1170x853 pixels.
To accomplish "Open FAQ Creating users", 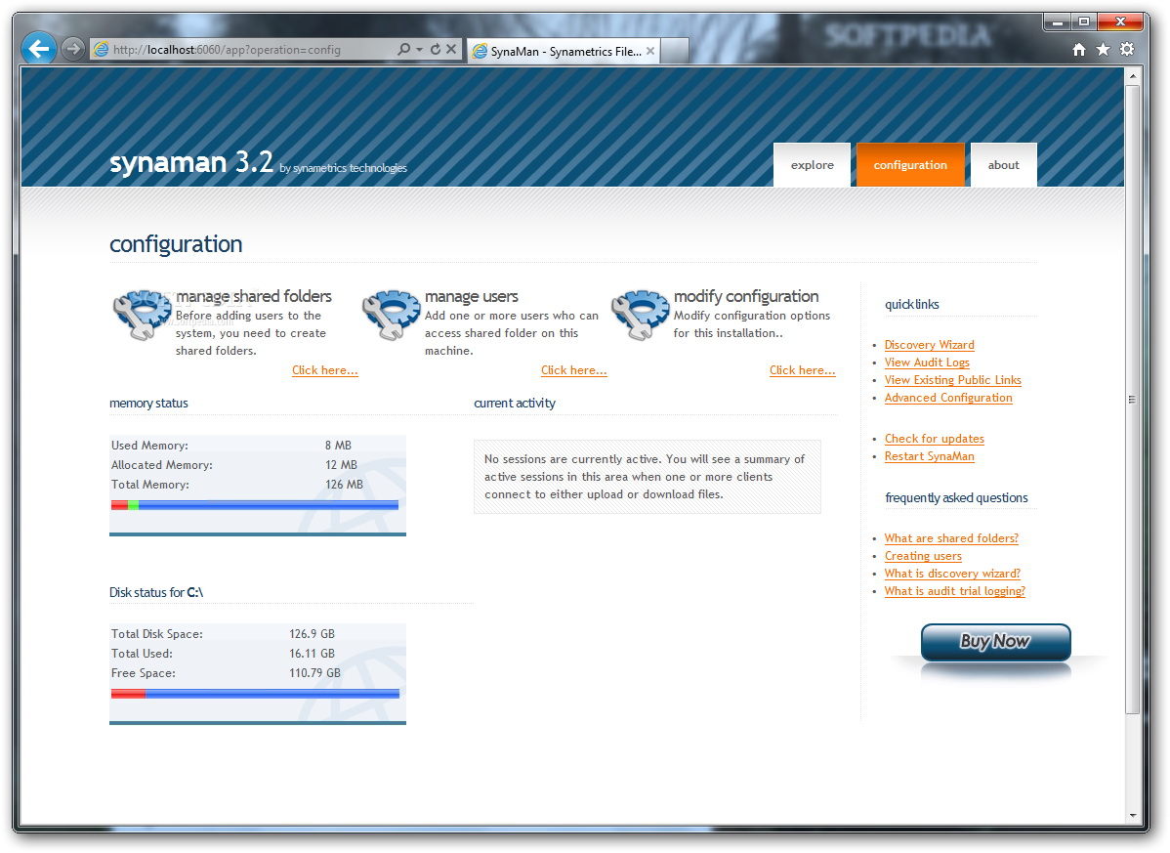I will [x=923, y=556].
